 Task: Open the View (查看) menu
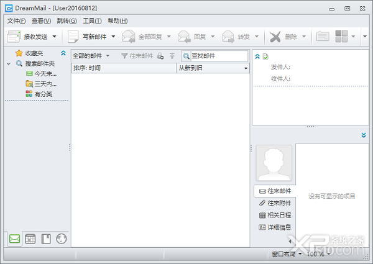point(41,21)
